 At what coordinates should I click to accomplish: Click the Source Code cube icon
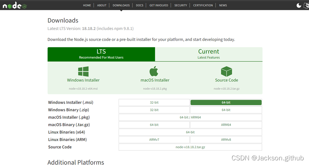[226, 71]
